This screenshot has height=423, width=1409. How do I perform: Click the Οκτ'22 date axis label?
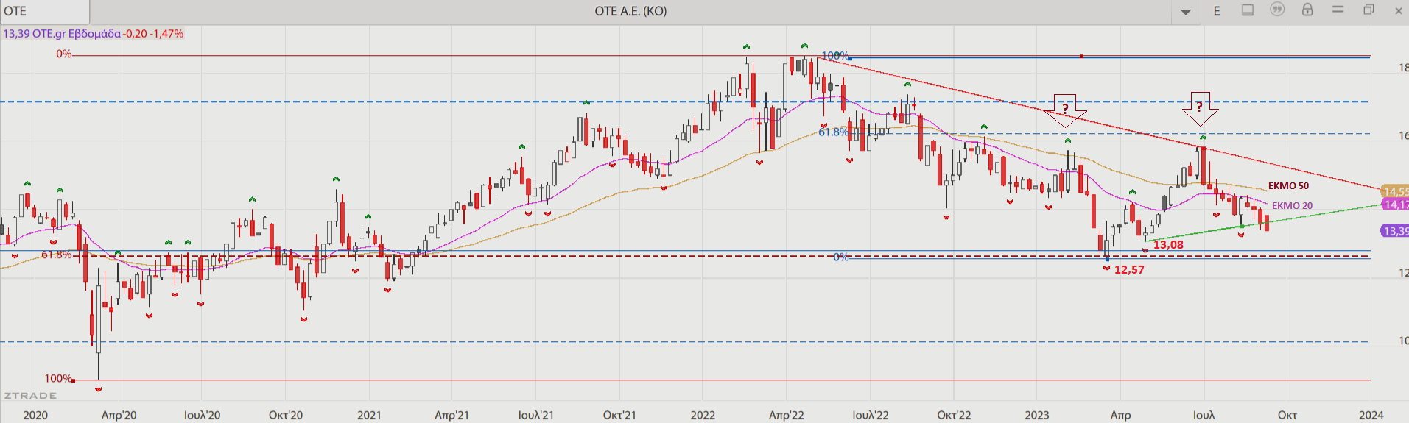point(954,415)
